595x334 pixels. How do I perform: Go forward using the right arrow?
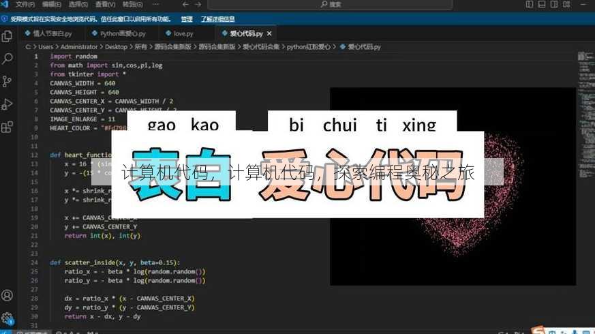198,5
